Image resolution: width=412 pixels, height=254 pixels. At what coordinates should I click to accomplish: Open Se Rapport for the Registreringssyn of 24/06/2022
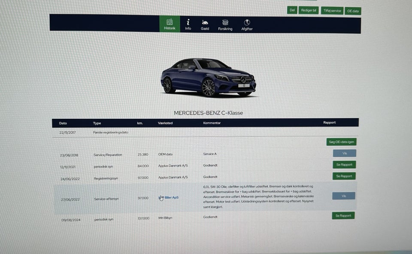click(x=344, y=176)
